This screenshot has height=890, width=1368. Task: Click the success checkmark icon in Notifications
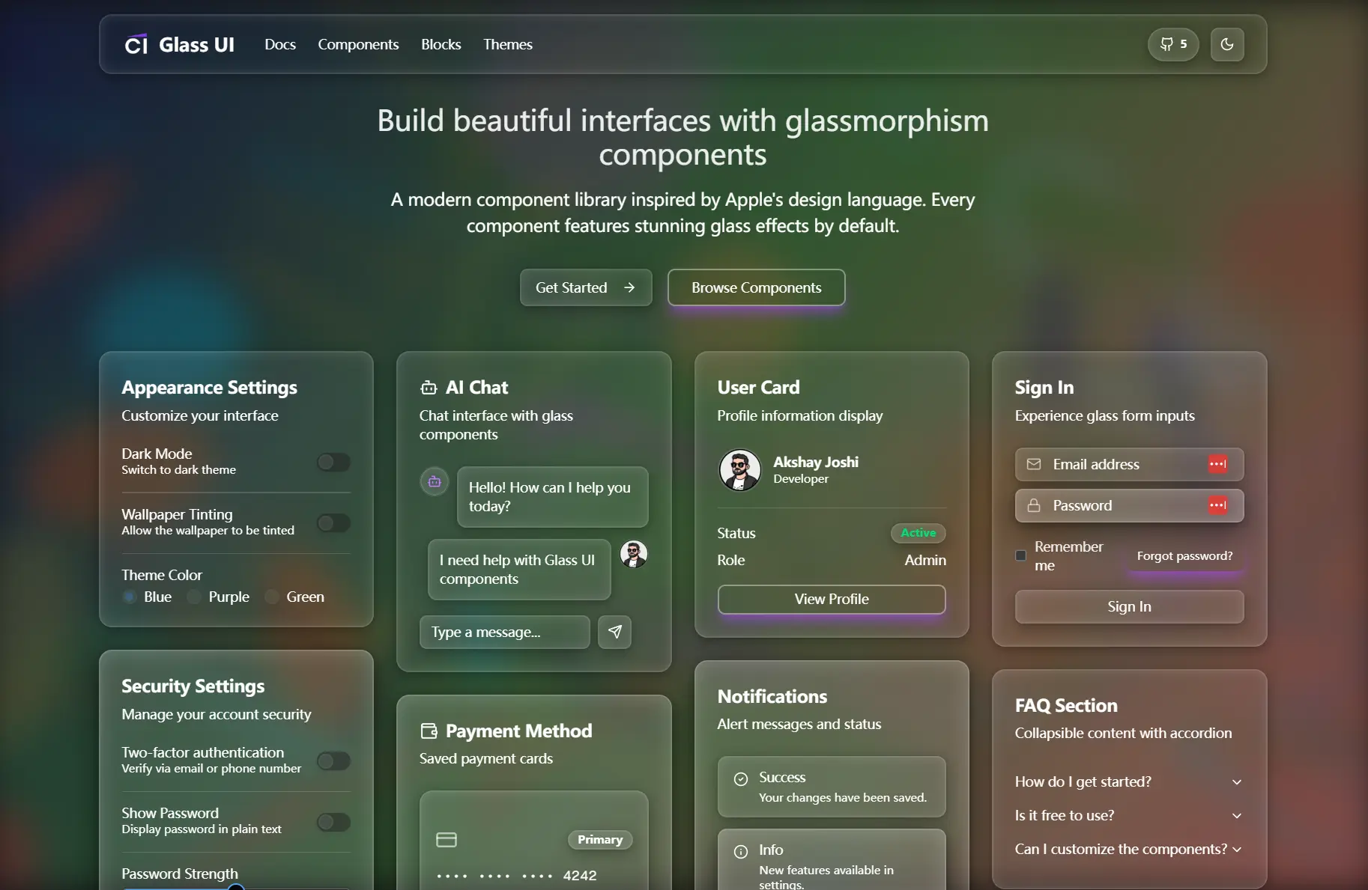click(741, 778)
